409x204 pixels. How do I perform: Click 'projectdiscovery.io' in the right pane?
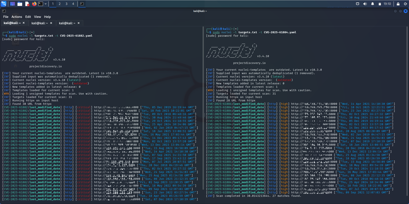[249, 63]
